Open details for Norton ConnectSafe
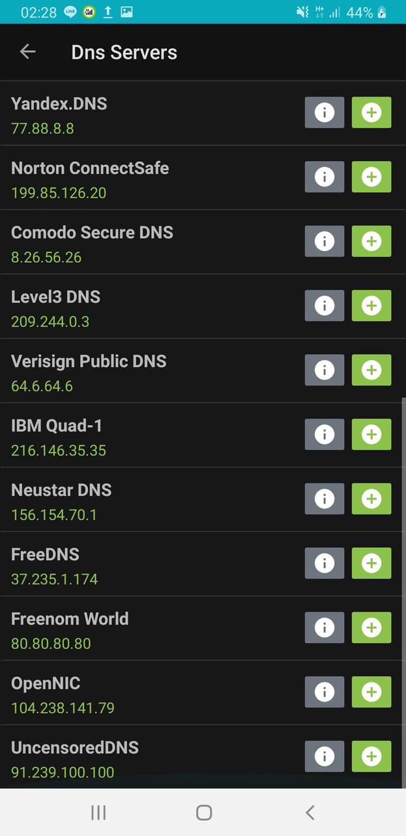 tap(324, 176)
